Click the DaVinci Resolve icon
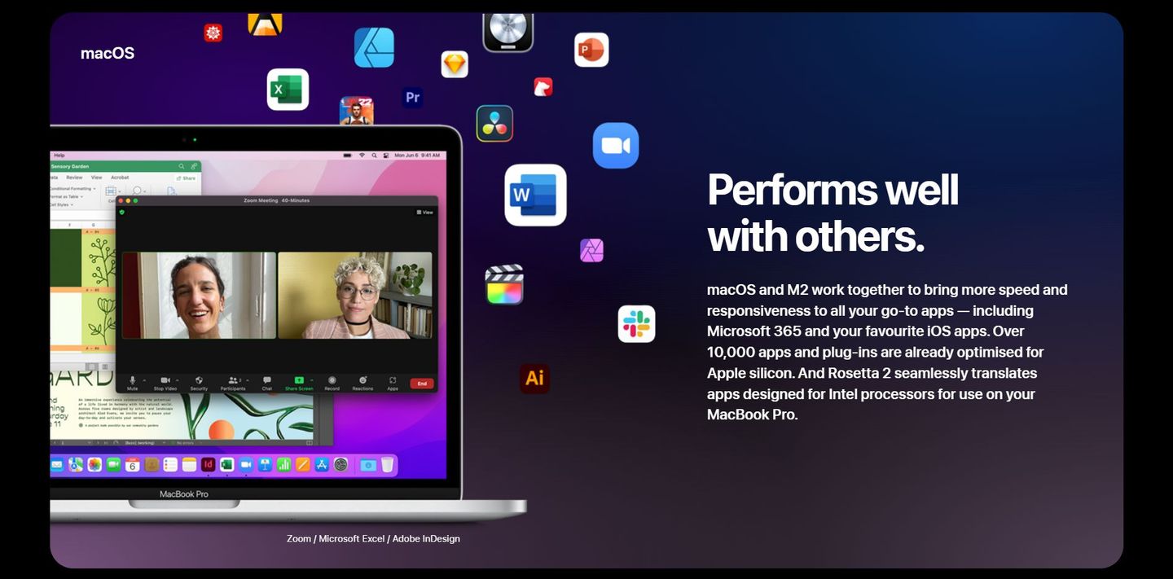The height and width of the screenshot is (579, 1173). coord(494,124)
